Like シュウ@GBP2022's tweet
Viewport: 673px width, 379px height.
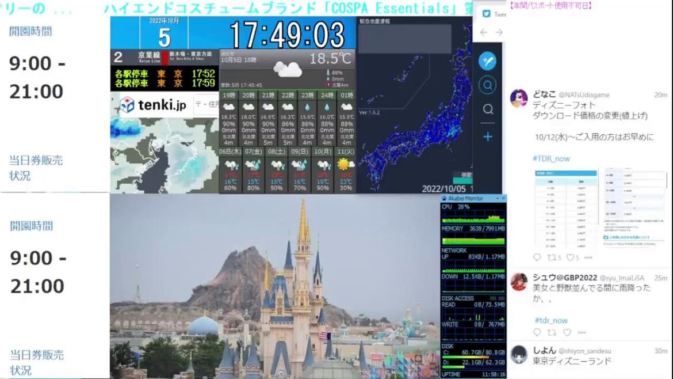click(567, 332)
